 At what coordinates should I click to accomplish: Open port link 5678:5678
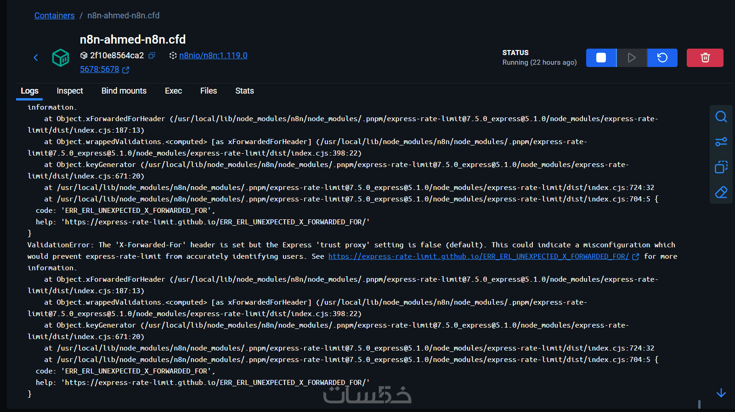point(99,69)
